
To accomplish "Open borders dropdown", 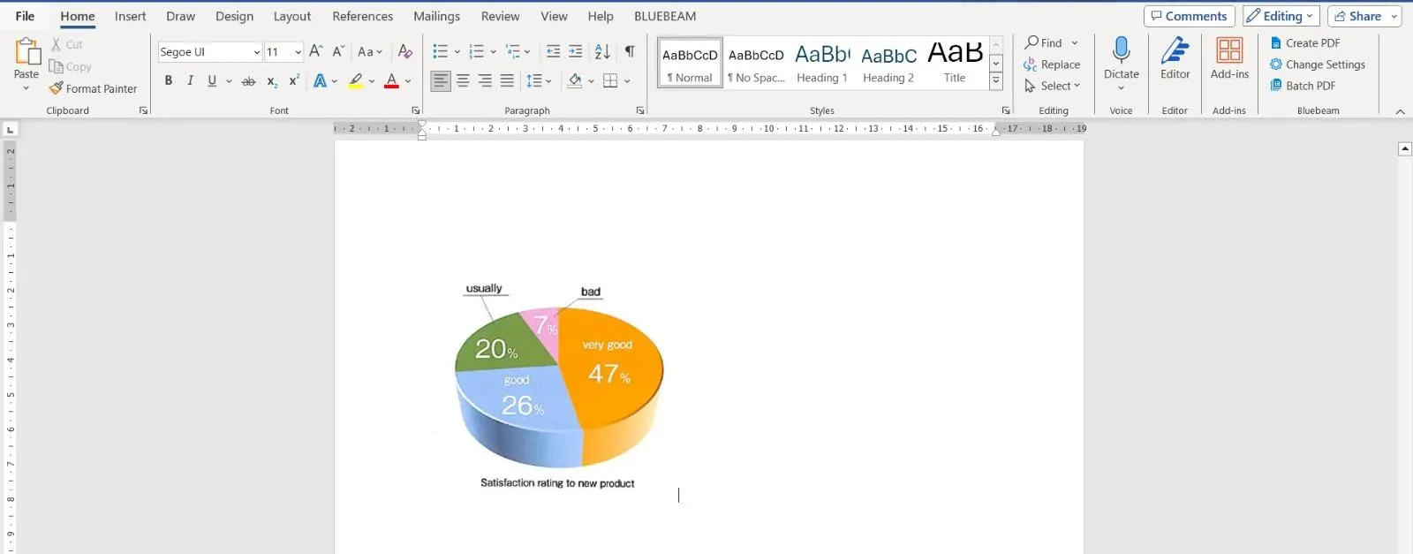I will 627,81.
